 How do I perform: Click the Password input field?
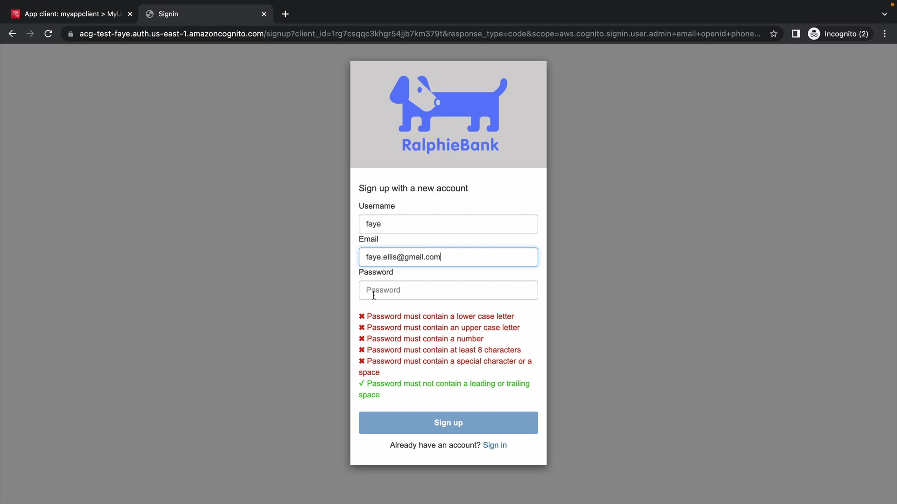point(448,290)
